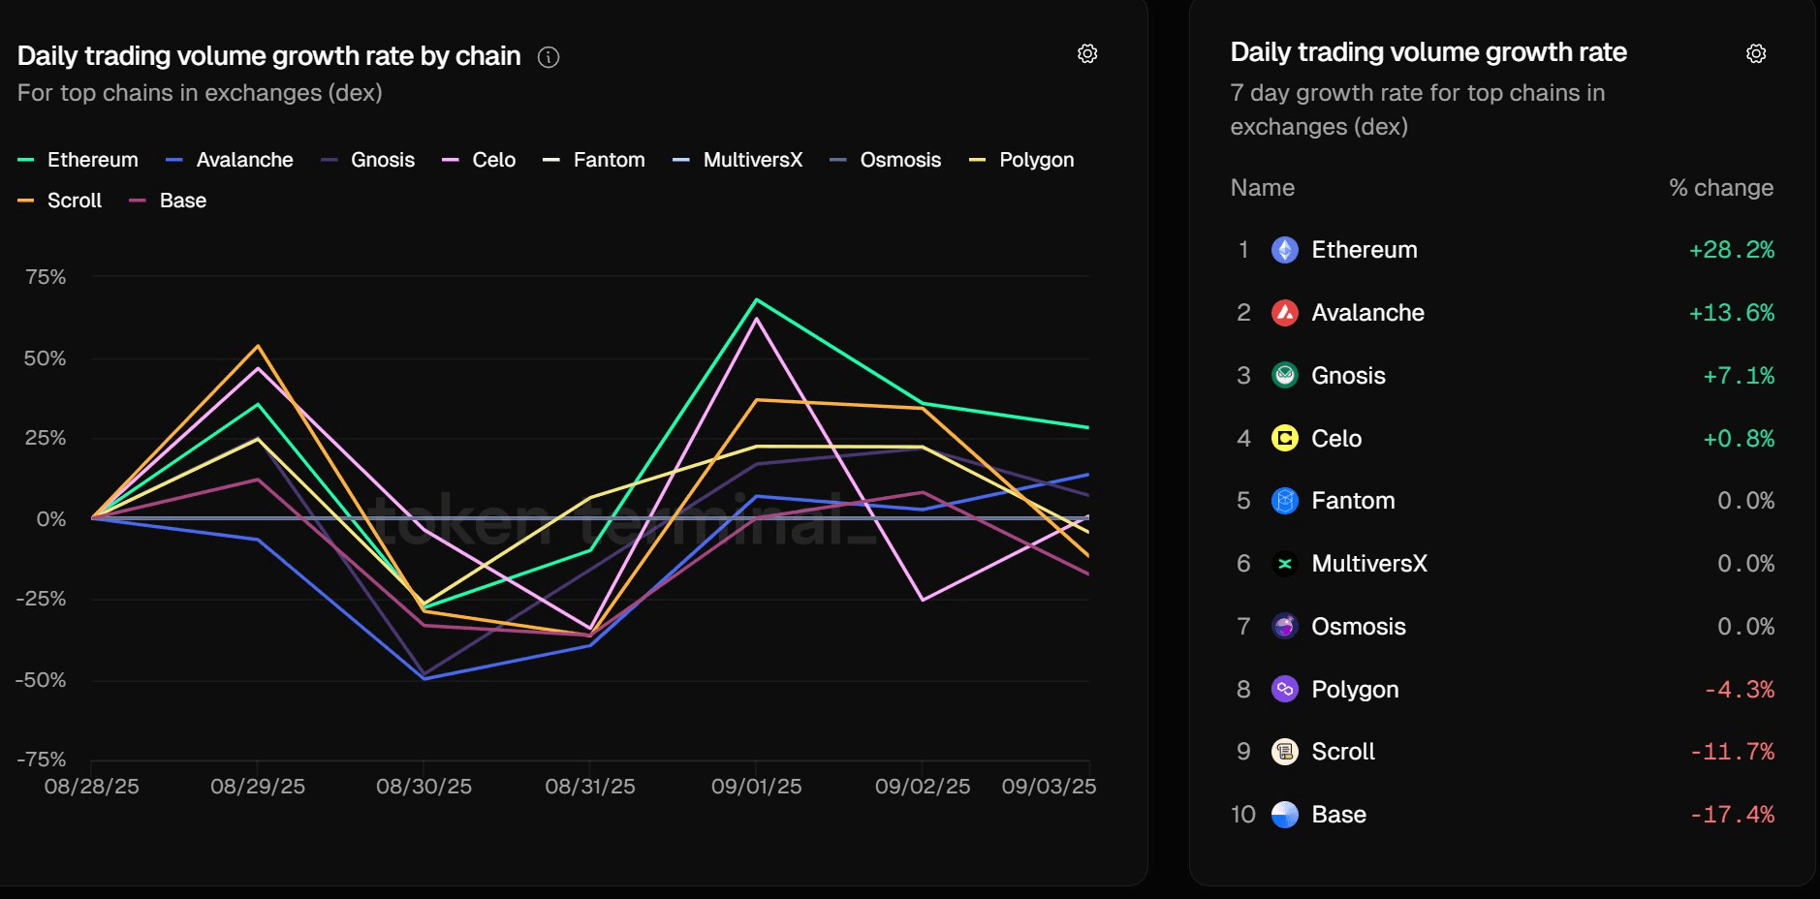Click the -50% y-axis label
The width and height of the screenshot is (1820, 899).
click(41, 680)
